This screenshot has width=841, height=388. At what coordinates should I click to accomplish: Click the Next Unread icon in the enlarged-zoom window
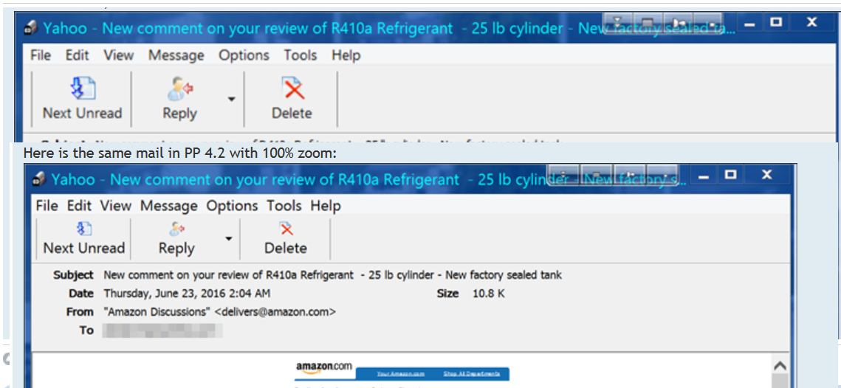[83, 89]
